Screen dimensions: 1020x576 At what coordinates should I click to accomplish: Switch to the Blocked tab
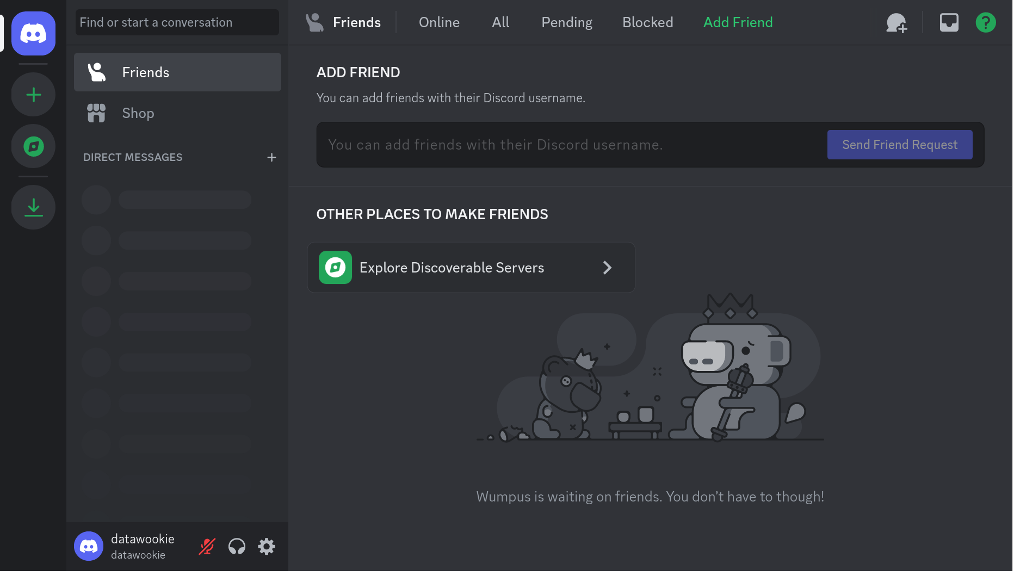click(647, 22)
